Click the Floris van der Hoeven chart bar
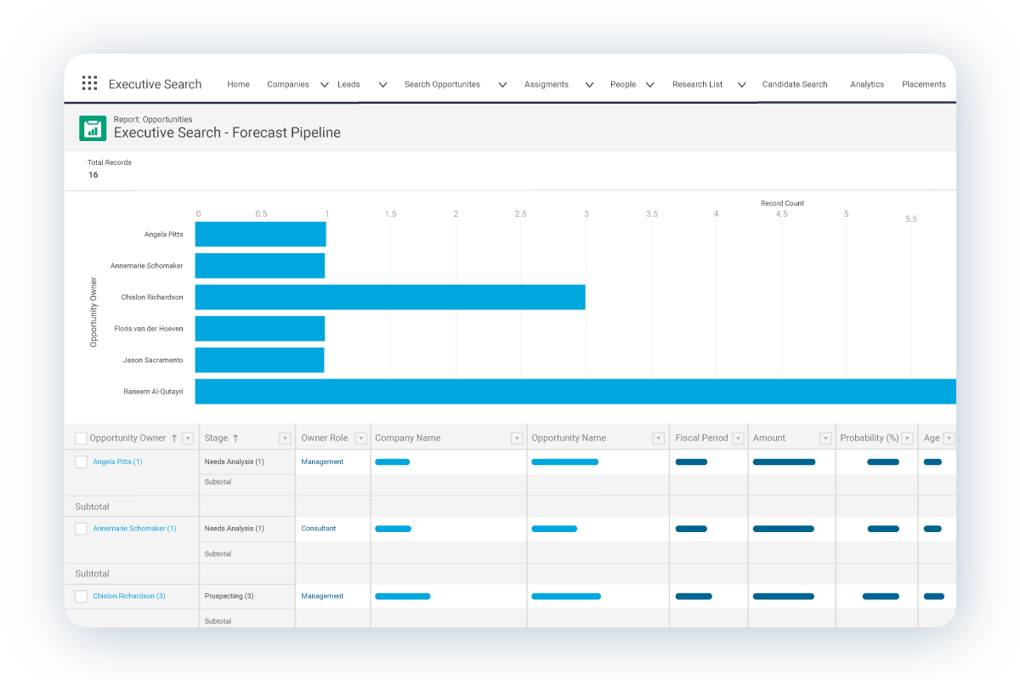The height and width of the screenshot is (680, 1020). tap(260, 329)
